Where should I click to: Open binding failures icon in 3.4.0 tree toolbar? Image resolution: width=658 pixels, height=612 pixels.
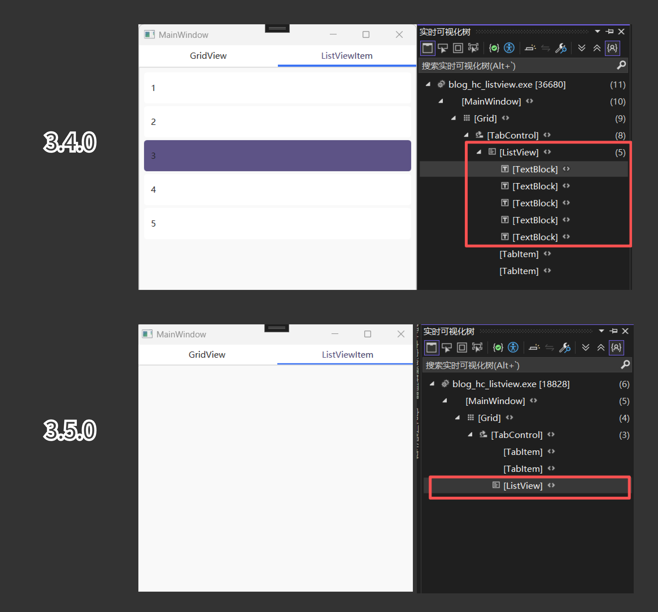tap(494, 48)
